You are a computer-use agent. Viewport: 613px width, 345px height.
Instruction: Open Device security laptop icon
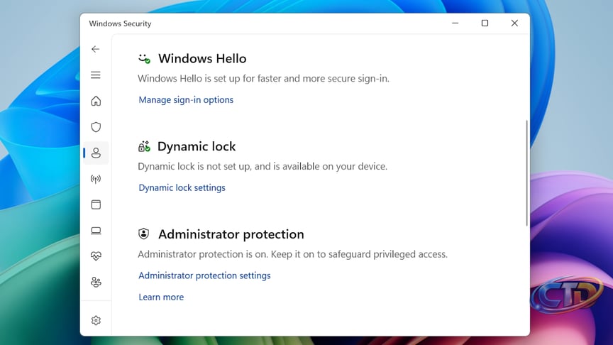coord(96,231)
